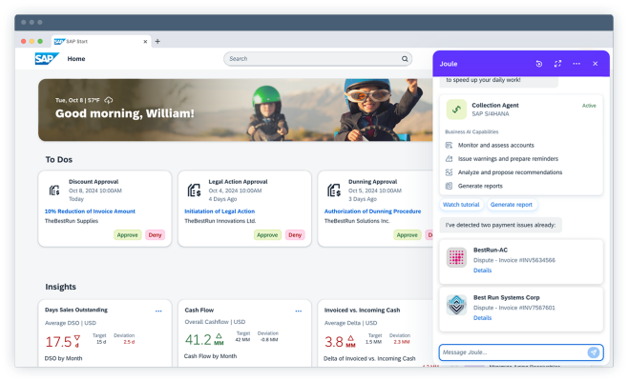The width and height of the screenshot is (628, 381).
Task: Click the send message arrow in Joule
Action: click(x=593, y=352)
